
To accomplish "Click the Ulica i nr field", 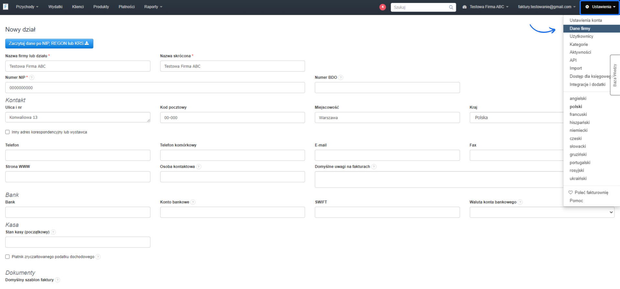I will pyautogui.click(x=78, y=117).
